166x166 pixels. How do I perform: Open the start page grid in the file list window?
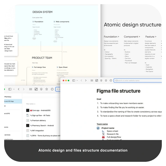30,89
